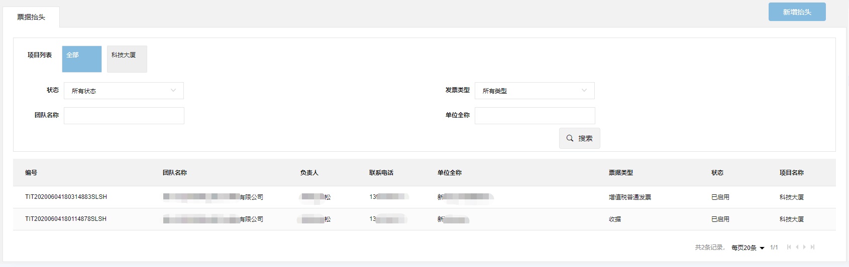Click the 团队名称 input field

(124, 116)
